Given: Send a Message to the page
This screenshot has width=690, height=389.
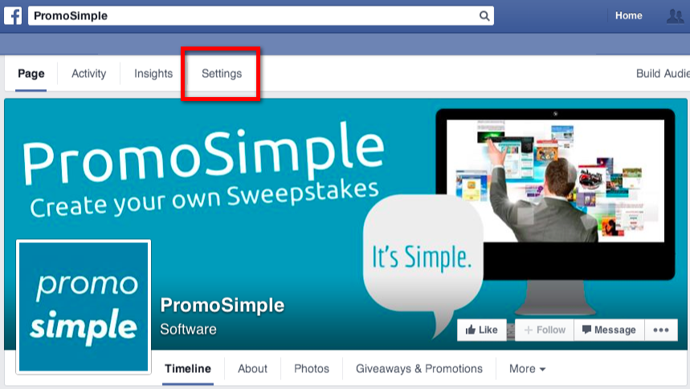Looking at the screenshot, I should pos(609,330).
